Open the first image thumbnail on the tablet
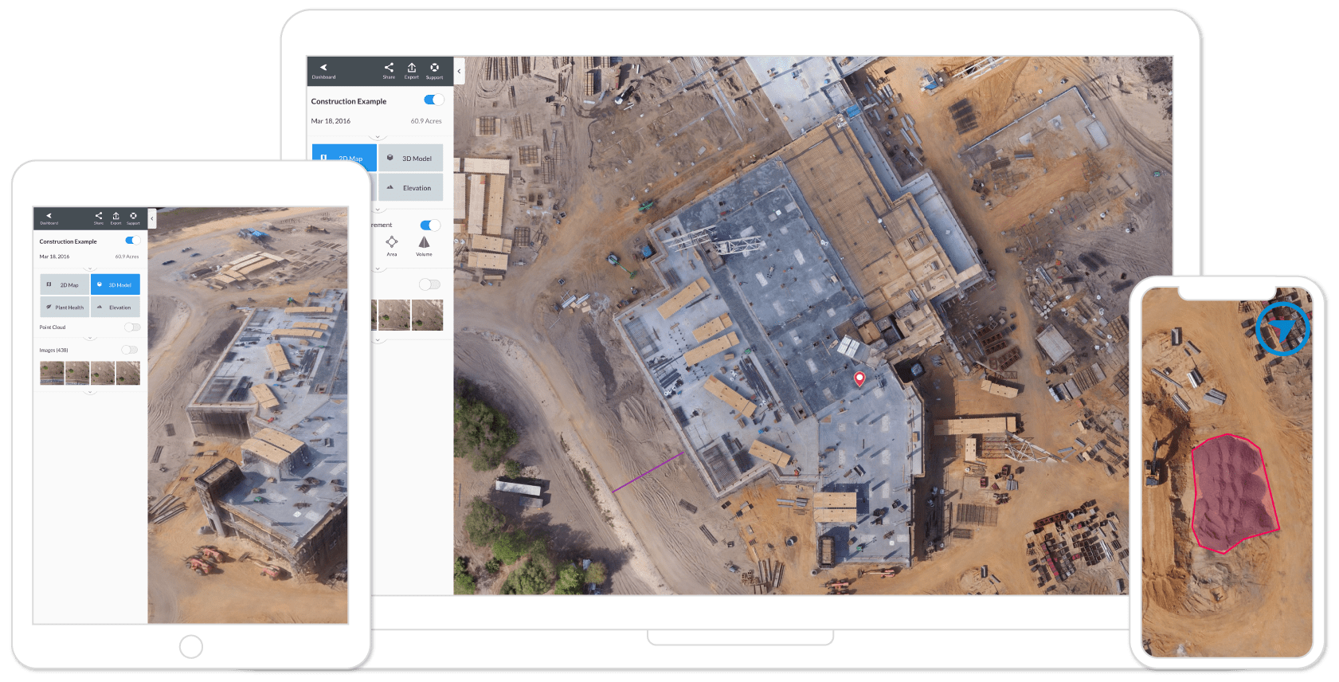 [x=53, y=373]
